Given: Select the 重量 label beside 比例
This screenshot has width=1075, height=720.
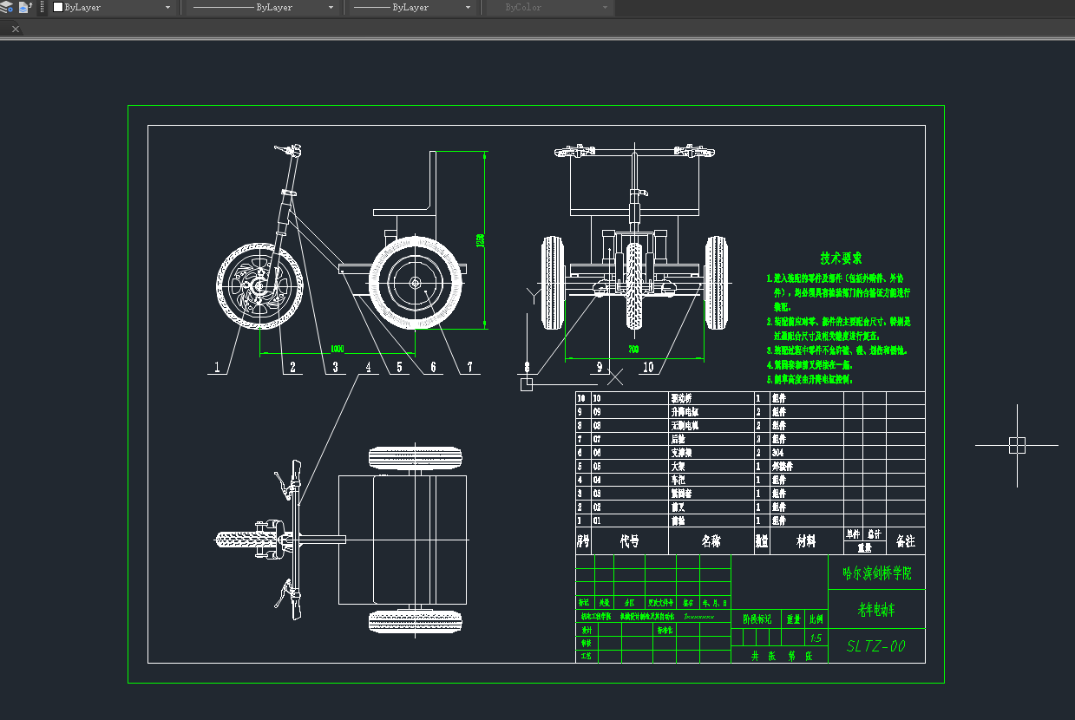Looking at the screenshot, I should point(793,619).
